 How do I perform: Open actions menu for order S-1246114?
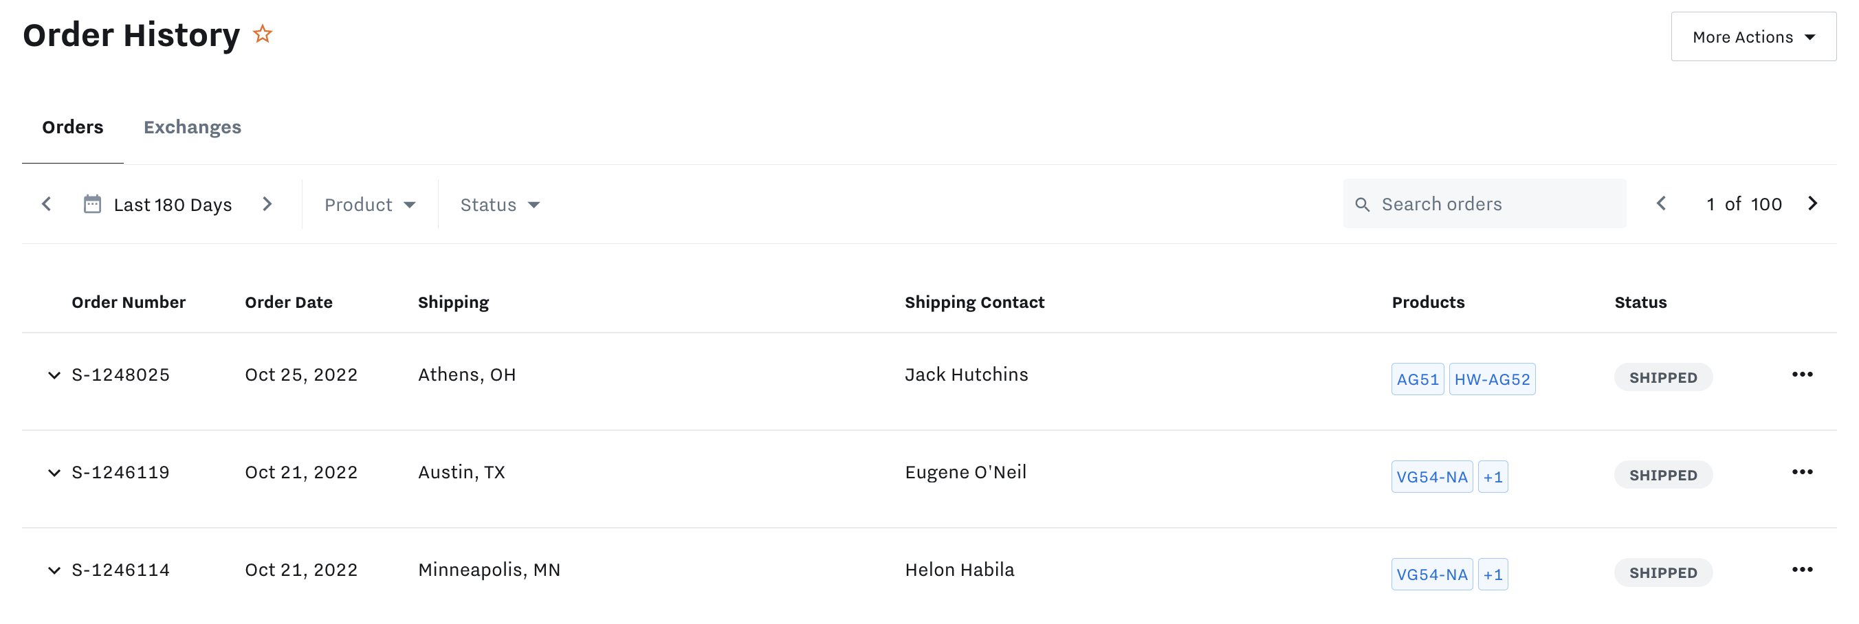(1803, 569)
